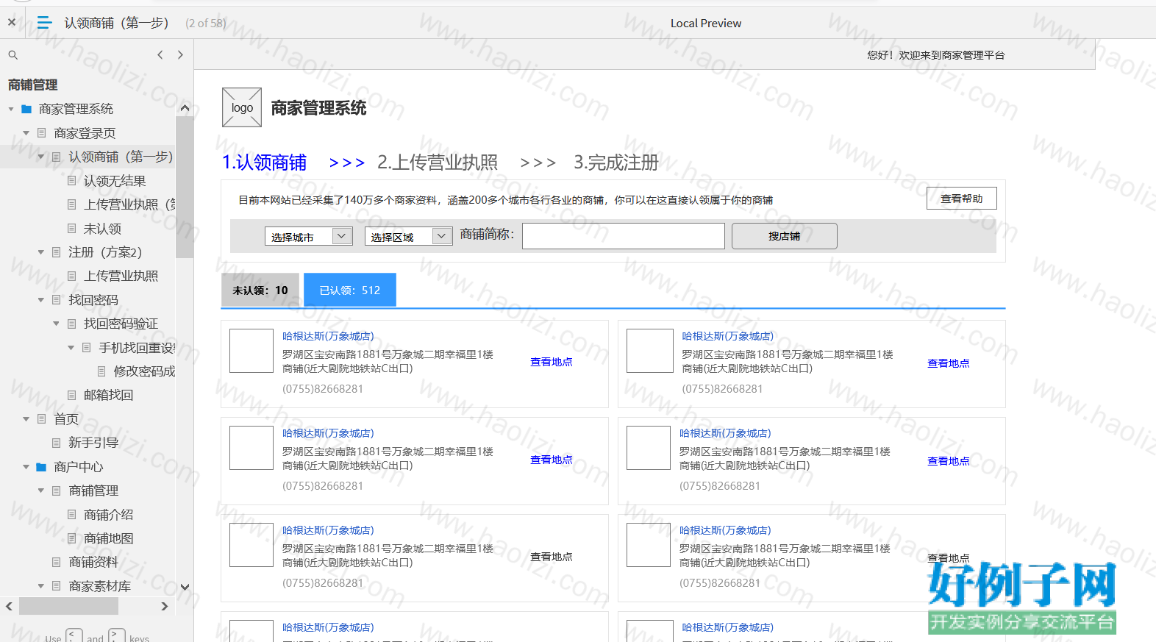Click sidebar scroll-down arrow
Viewport: 1156px width, 642px height.
coord(185,587)
